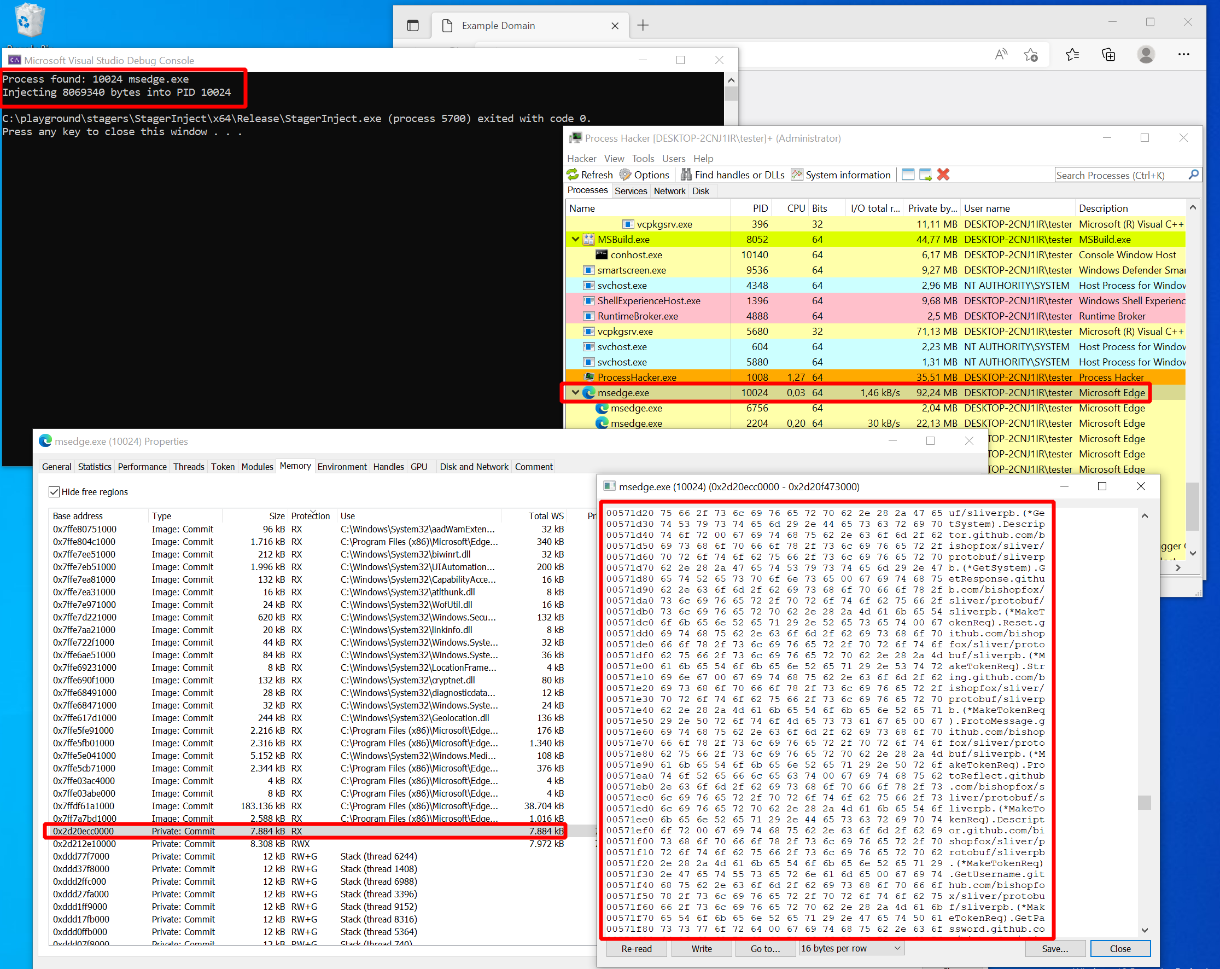Open the General tab in Properties
Image resolution: width=1220 pixels, height=969 pixels.
56,467
